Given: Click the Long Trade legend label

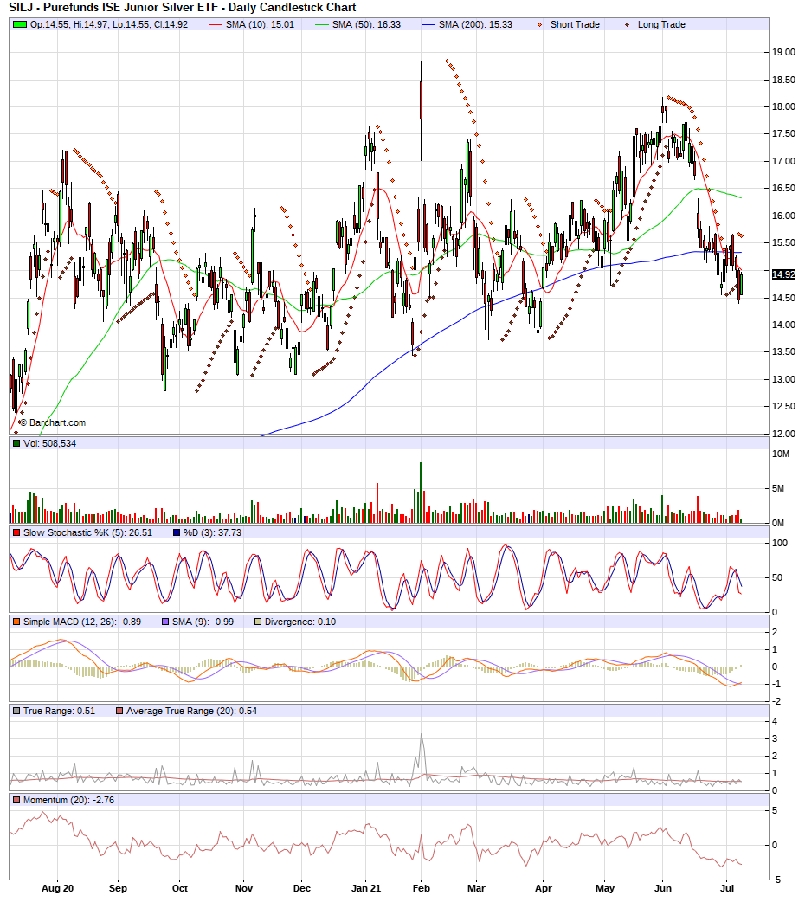Looking at the screenshot, I should pyautogui.click(x=661, y=24).
